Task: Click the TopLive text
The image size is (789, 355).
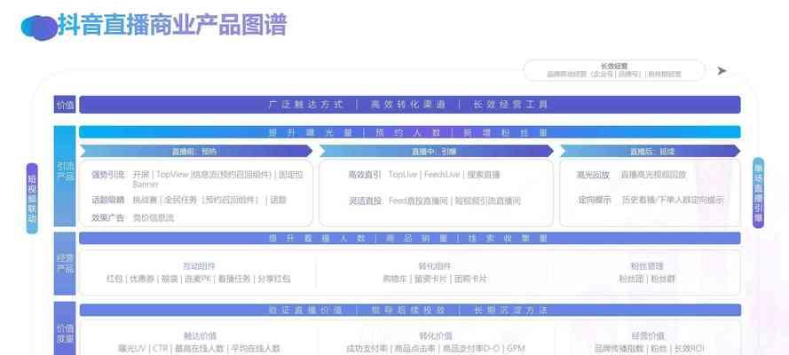Action: coord(403,175)
